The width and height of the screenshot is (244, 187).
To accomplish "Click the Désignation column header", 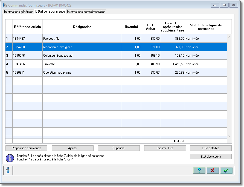I will (x=82, y=27).
